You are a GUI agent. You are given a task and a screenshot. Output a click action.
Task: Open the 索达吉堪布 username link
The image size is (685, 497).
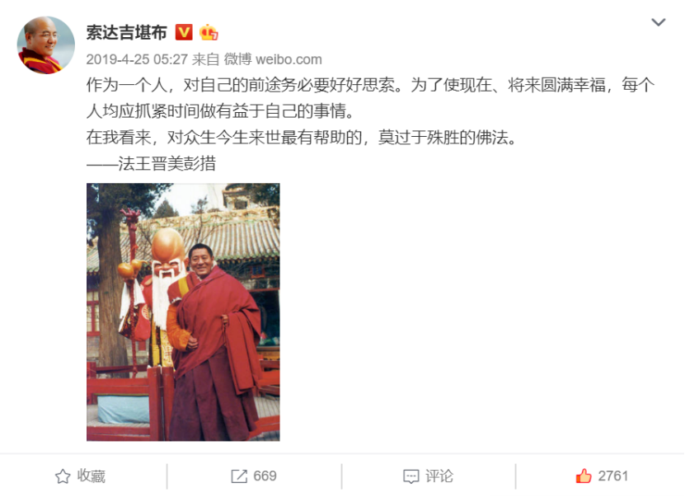click(127, 33)
